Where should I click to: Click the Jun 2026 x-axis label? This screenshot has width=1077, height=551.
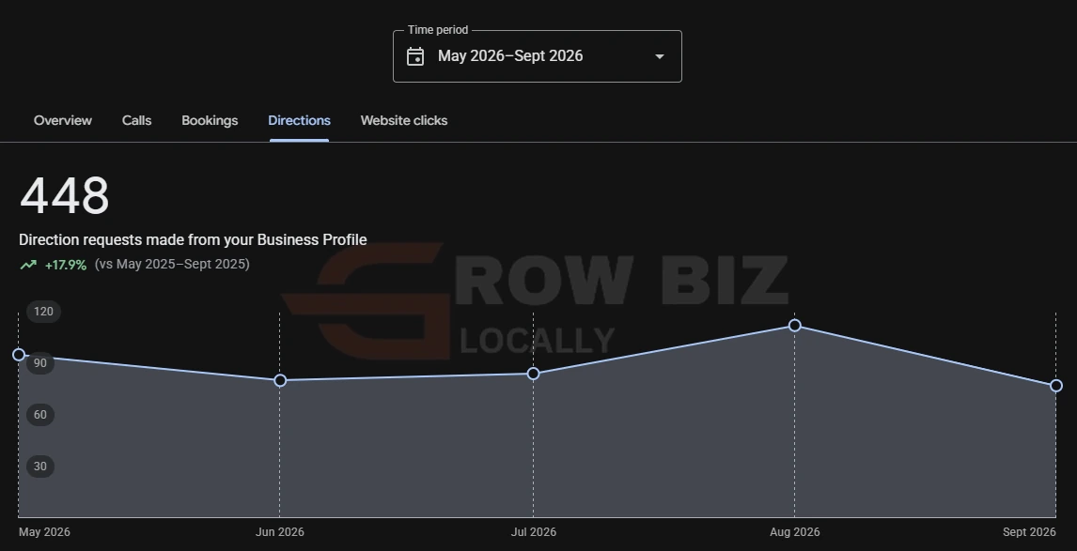pos(279,532)
